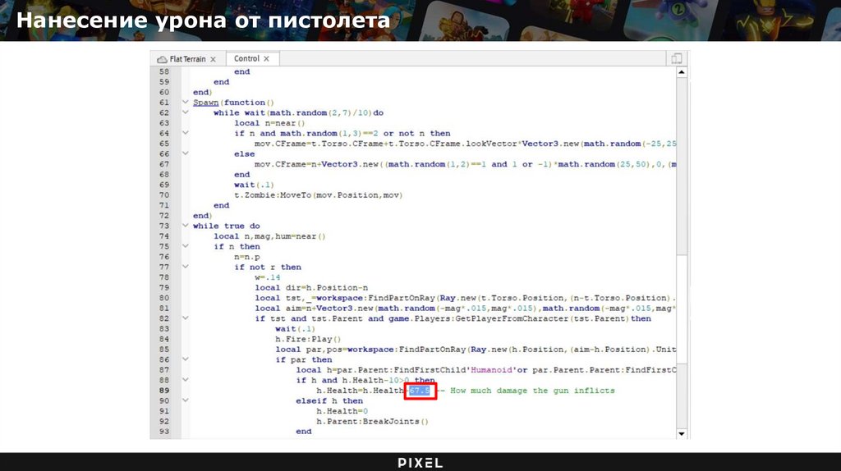
Task: Close the Flat Terrain tab
Action: pos(213,59)
